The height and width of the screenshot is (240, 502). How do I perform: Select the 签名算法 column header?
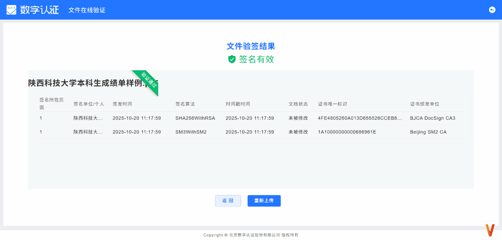click(x=185, y=104)
